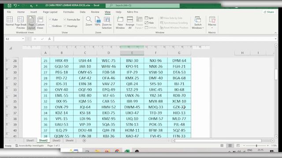Click vertical scrollbar down arrow
This screenshot has height=158, width=282.
coord(276,136)
